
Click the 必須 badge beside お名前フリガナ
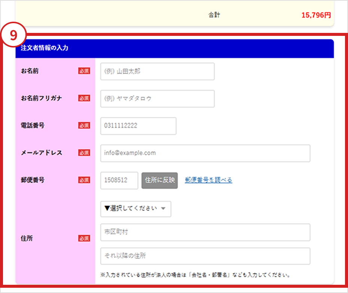click(x=84, y=98)
